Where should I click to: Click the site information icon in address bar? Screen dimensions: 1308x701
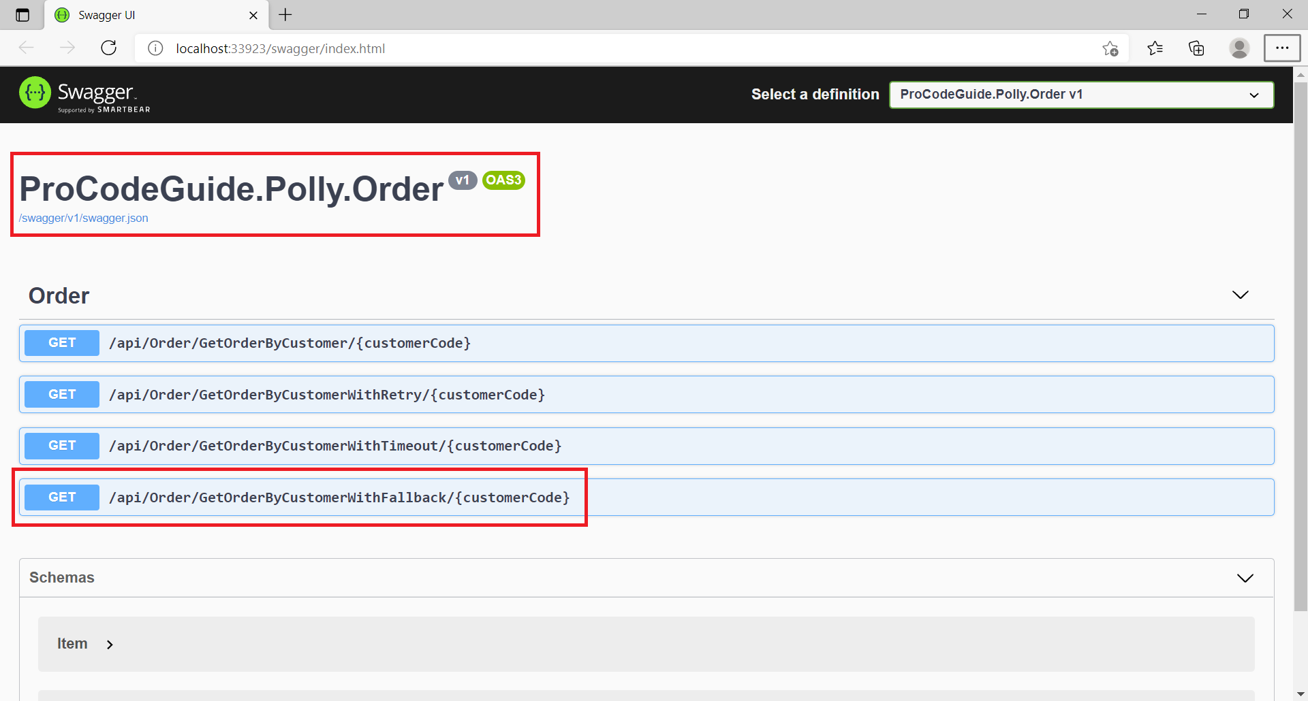[155, 48]
